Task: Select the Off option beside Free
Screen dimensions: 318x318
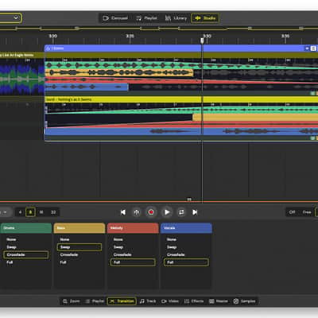Action: (292, 212)
